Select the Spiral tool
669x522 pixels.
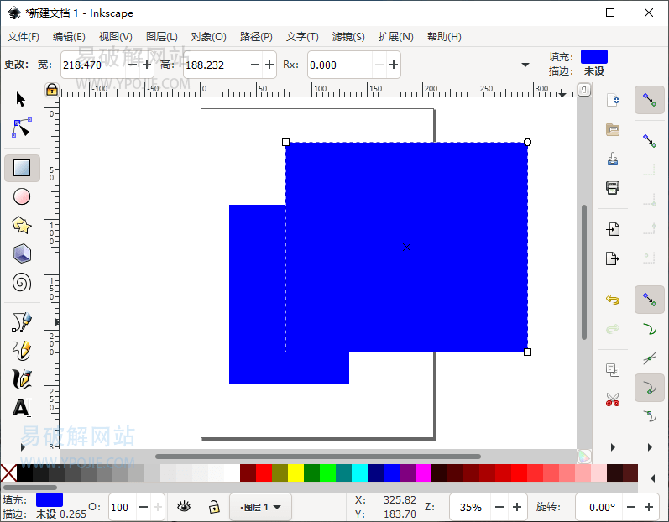[22, 282]
